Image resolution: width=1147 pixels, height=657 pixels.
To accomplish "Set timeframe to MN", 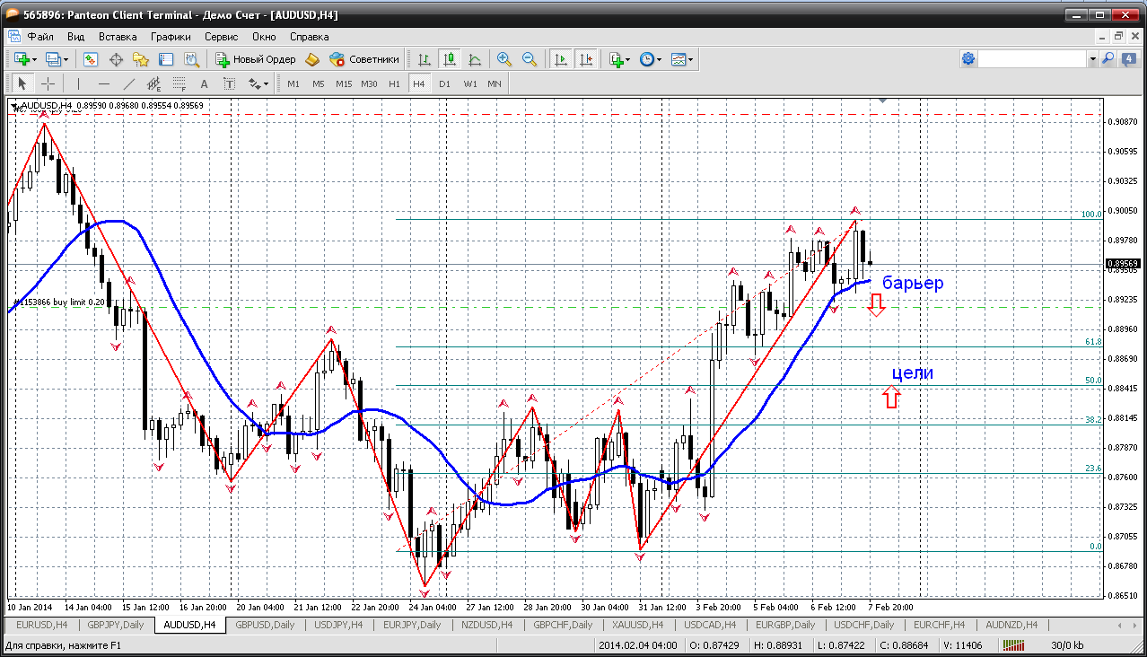I will (x=495, y=83).
